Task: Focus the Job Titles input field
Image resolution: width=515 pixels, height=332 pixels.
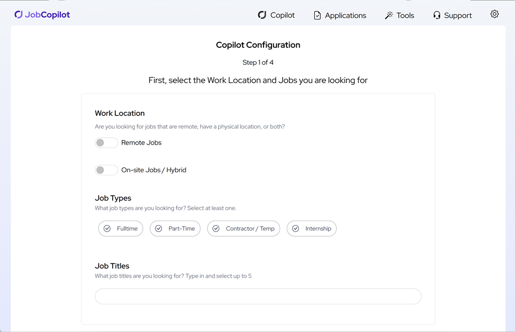Action: pos(258,296)
